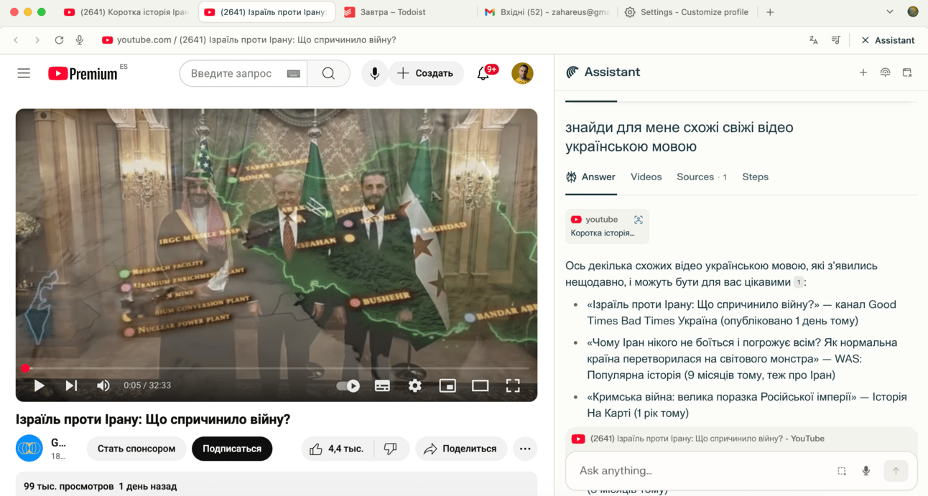This screenshot has width=928, height=496.
Task: Dislike the video
Action: pyautogui.click(x=391, y=449)
